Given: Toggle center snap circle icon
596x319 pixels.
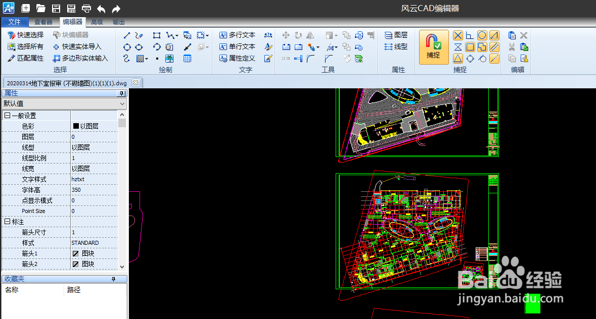Looking at the screenshot, I should (x=482, y=35).
